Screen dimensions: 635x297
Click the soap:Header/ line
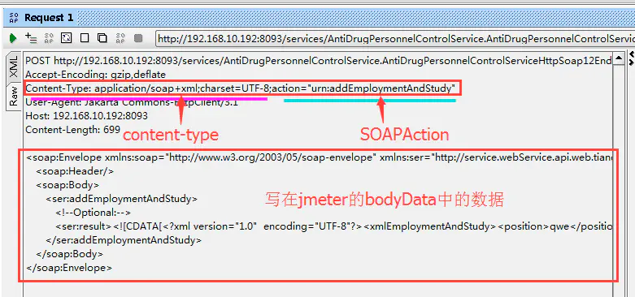point(75,171)
